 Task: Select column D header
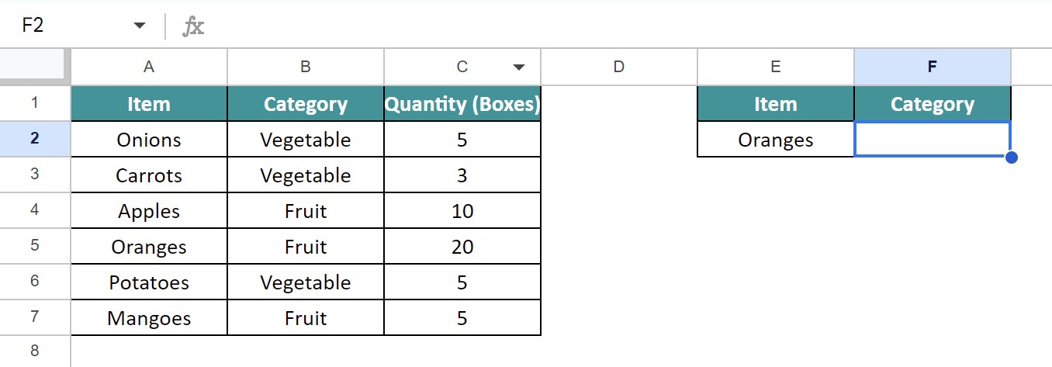click(x=618, y=67)
